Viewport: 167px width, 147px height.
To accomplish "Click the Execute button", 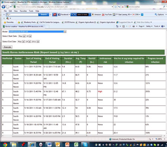I will point(7,47).
